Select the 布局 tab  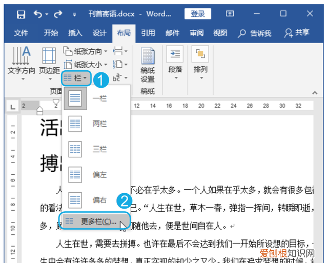124,33
